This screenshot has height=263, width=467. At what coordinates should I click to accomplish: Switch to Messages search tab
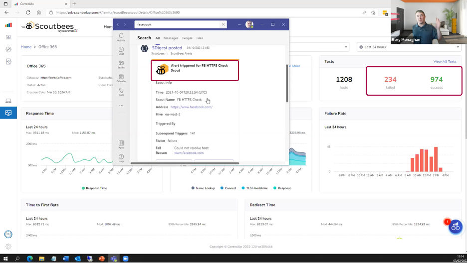tap(171, 38)
